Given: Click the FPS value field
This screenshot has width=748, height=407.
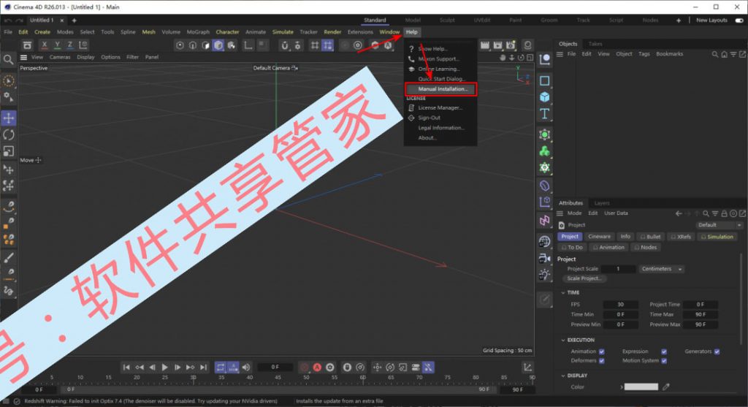Looking at the screenshot, I should click(x=620, y=305).
